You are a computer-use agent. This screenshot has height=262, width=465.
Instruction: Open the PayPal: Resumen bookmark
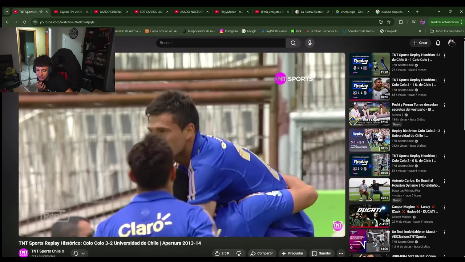274,31
